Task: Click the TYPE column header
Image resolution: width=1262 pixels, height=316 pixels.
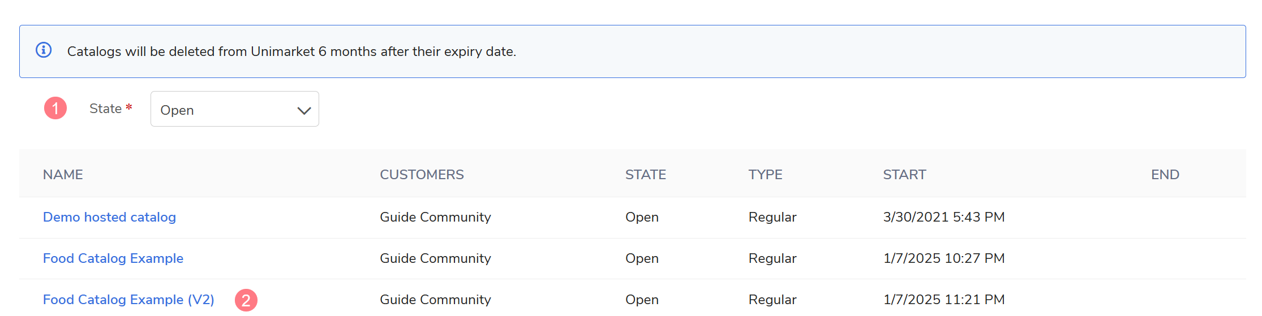Action: click(765, 175)
